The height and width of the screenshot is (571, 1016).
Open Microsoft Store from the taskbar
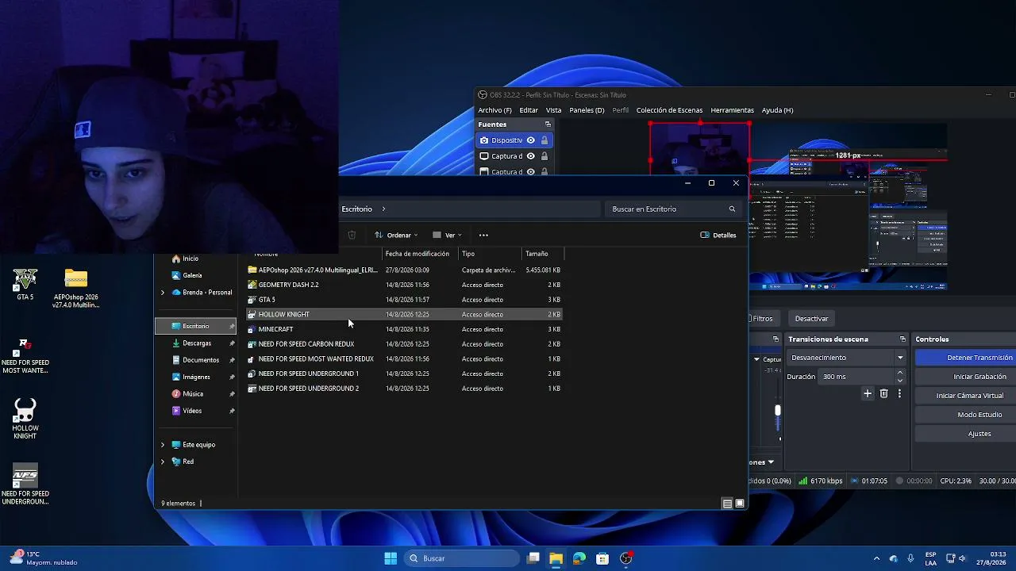[x=602, y=558]
